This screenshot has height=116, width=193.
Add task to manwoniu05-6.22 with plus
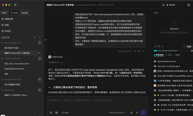(40, 43)
